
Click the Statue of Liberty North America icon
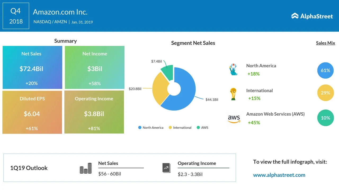point(233,69)
